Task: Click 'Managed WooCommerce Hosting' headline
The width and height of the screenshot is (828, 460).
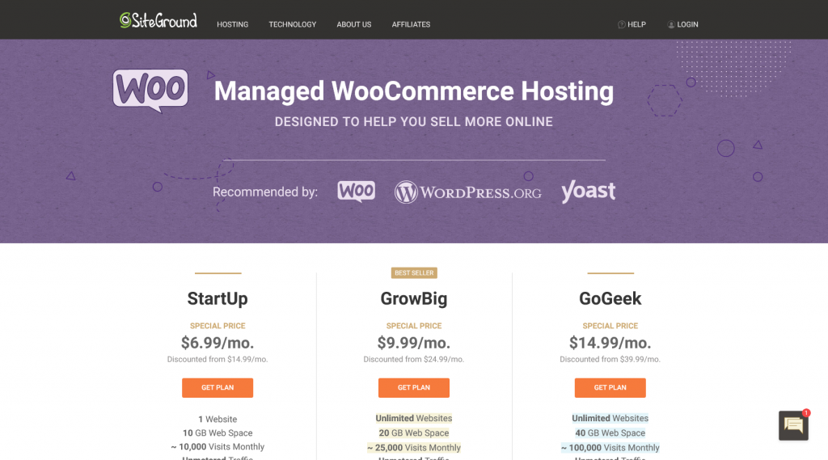Action: pyautogui.click(x=414, y=91)
